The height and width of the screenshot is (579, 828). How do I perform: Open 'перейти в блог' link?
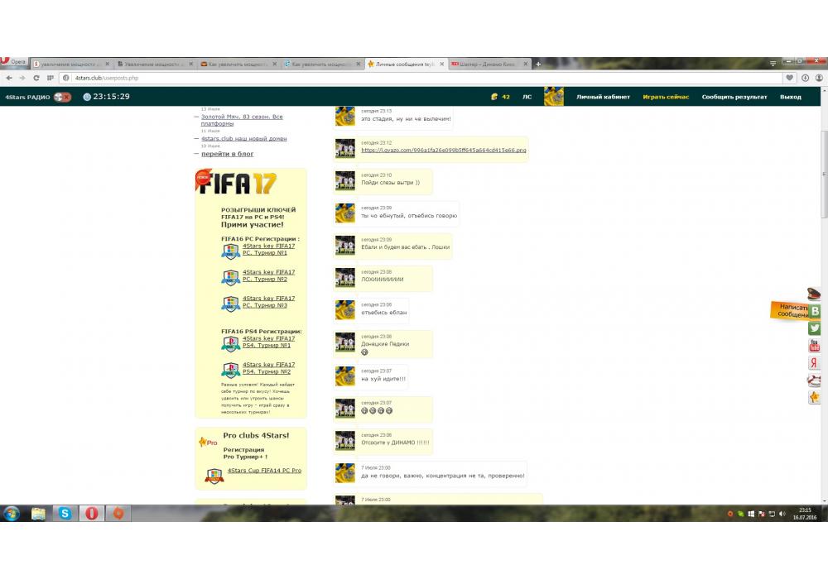[227, 154]
